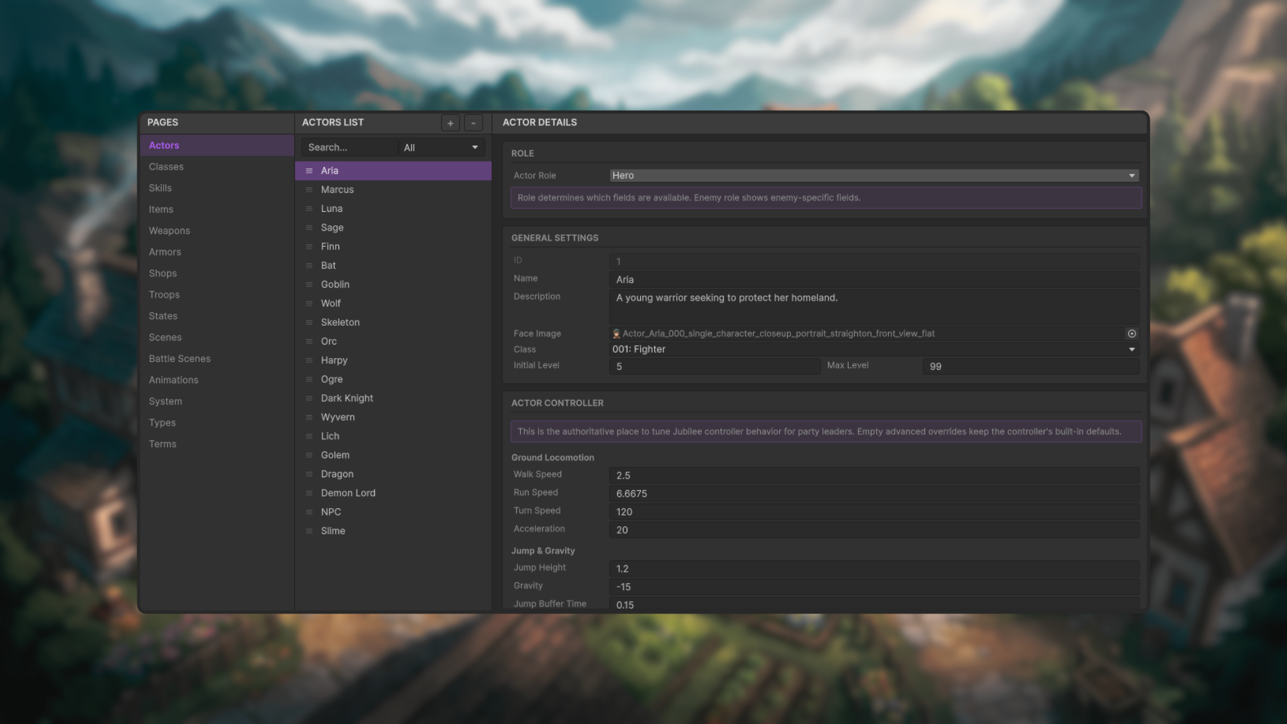Click the Turn Speed field

click(874, 511)
